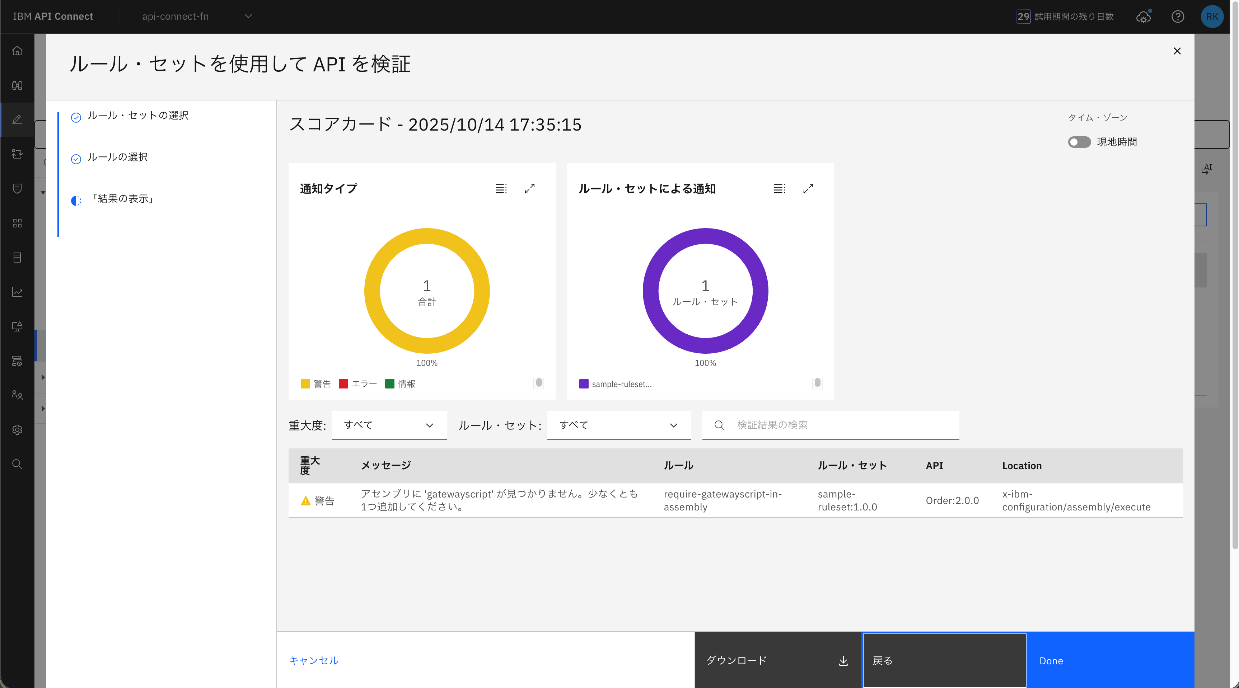This screenshot has height=688, width=1239.
Task: Open the Members icon in sidebar
Action: tap(17, 395)
